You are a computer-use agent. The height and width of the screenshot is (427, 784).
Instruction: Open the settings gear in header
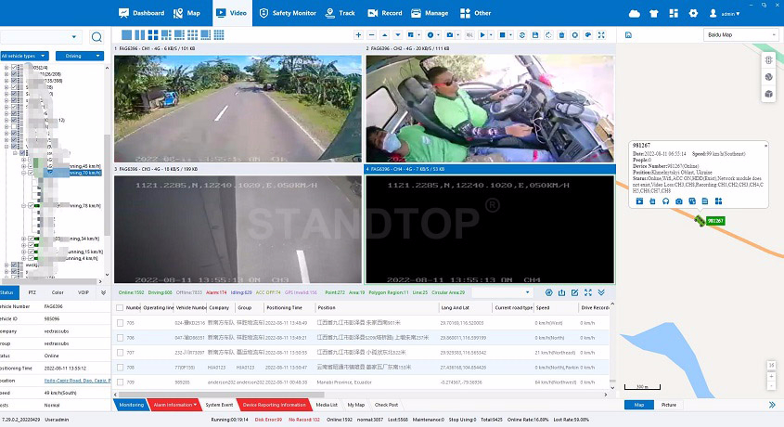[694, 13]
